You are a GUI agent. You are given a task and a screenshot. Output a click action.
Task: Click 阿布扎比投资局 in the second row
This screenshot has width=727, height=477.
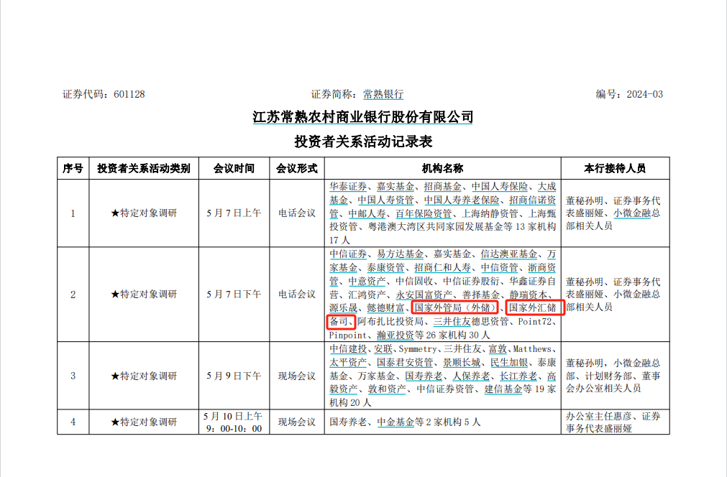pos(390,321)
